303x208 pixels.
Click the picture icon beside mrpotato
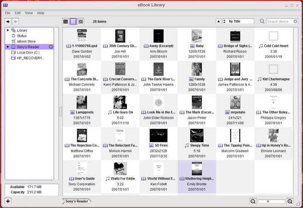[227, 112]
